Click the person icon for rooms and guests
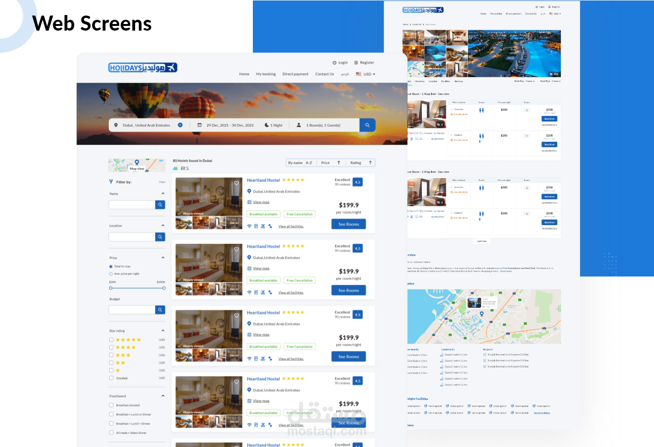 (x=299, y=125)
